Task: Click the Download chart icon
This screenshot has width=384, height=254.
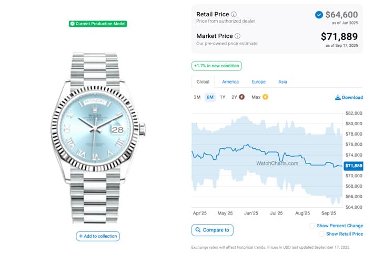Action: point(338,97)
